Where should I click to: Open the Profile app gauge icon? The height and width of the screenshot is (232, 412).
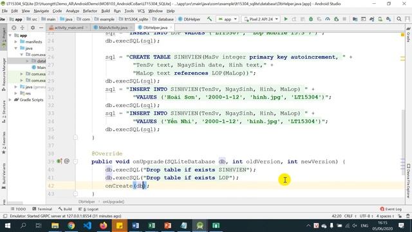(328, 19)
